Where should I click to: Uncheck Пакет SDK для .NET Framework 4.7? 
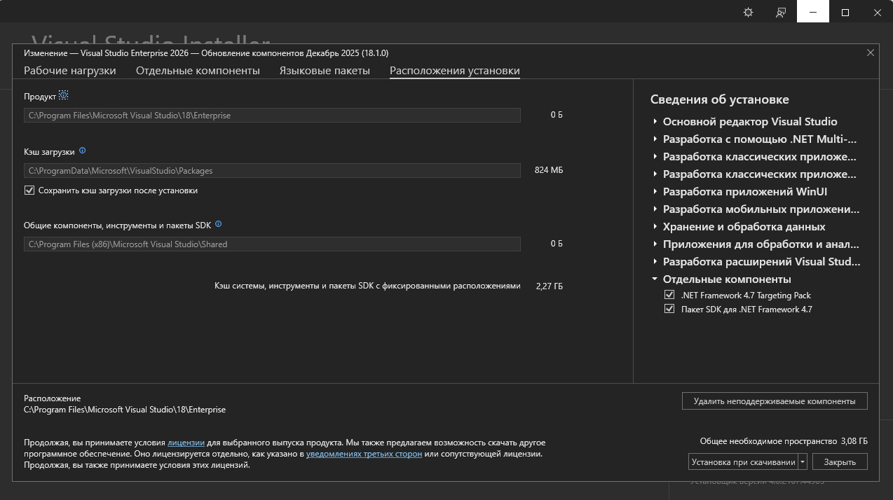click(669, 309)
